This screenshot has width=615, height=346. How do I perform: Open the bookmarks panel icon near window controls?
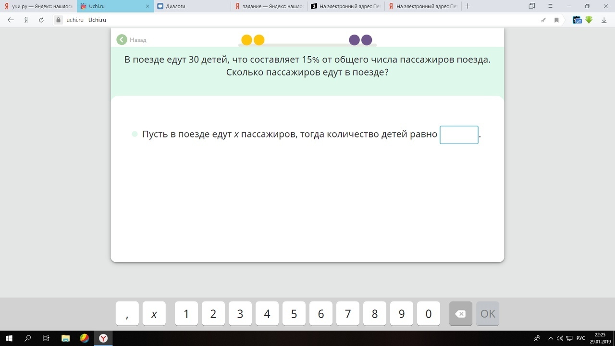click(x=531, y=6)
